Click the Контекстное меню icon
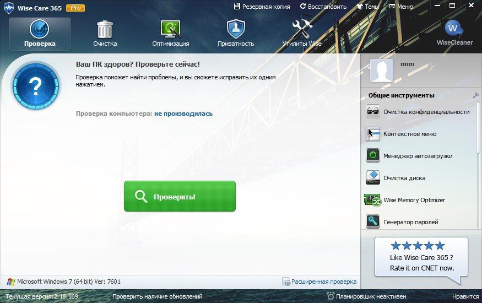Image resolution: width=482 pixels, height=303 pixels. (x=373, y=134)
